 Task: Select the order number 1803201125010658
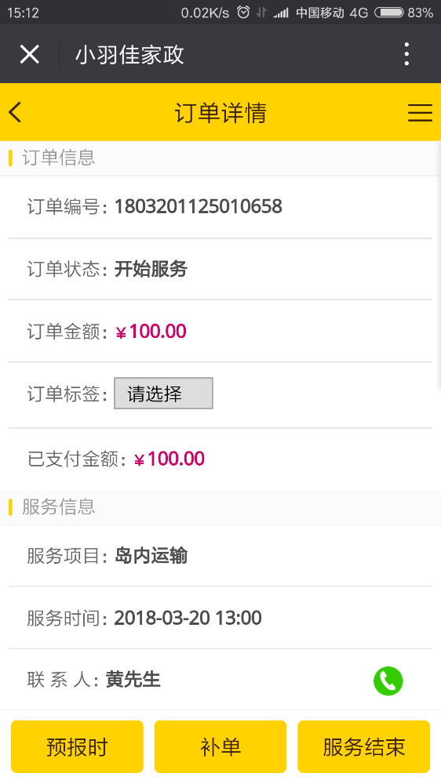click(199, 206)
